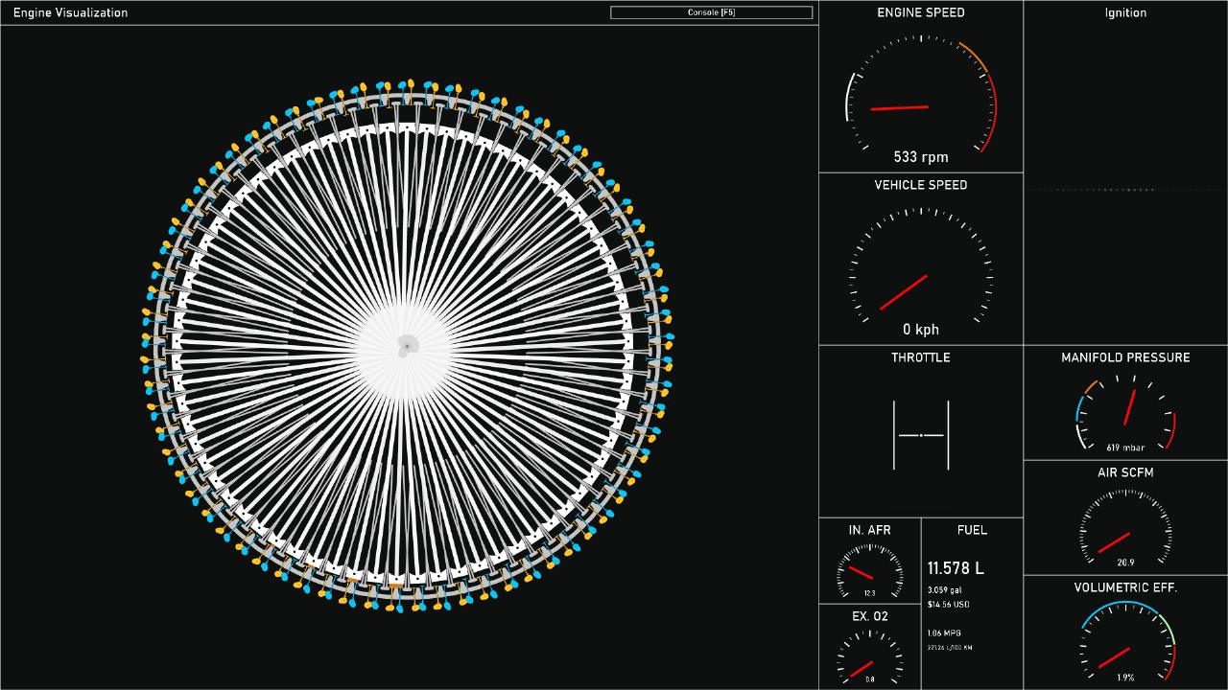Select the 0 kph speed readout
This screenshot has height=690, width=1228.
(x=921, y=330)
